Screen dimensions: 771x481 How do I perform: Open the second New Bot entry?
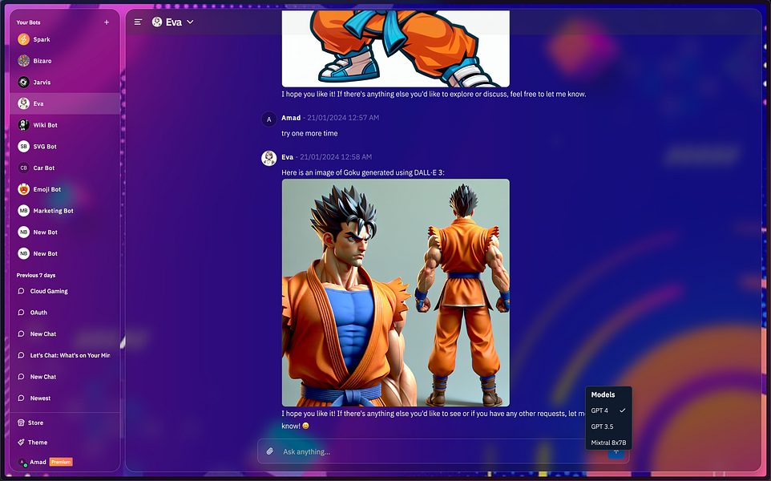tap(65, 254)
